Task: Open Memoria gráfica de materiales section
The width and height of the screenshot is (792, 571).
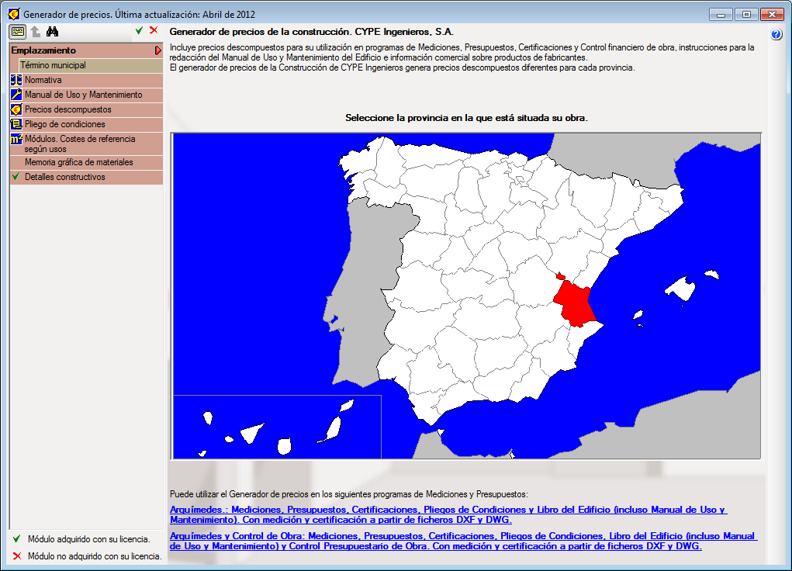Action: (x=86, y=162)
